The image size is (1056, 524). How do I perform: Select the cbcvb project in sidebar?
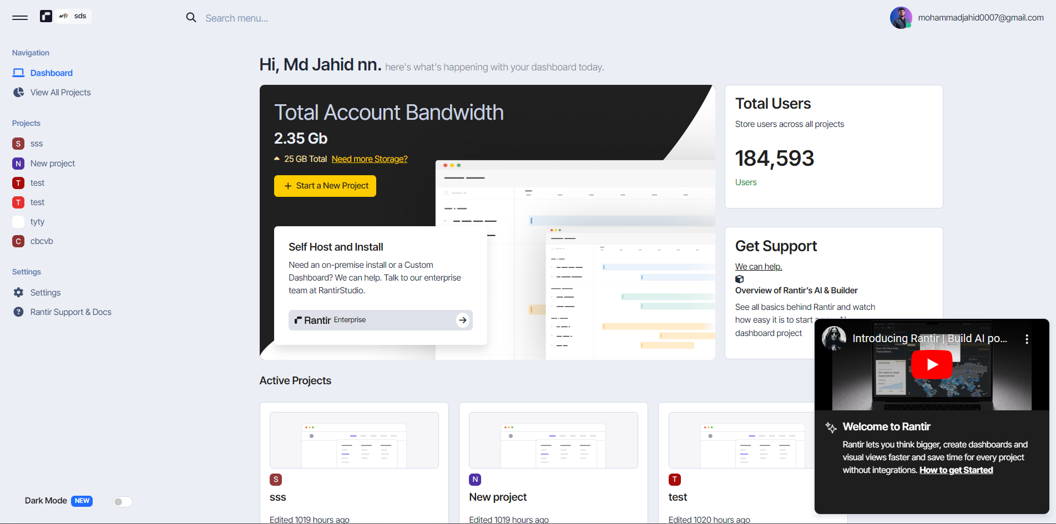click(x=42, y=241)
